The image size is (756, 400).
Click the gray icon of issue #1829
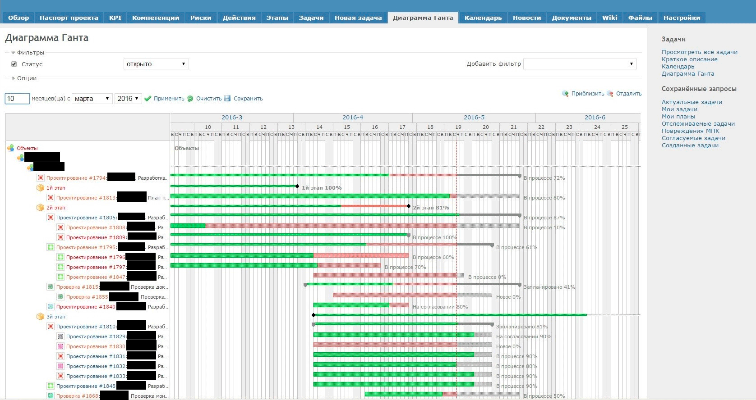pos(60,336)
